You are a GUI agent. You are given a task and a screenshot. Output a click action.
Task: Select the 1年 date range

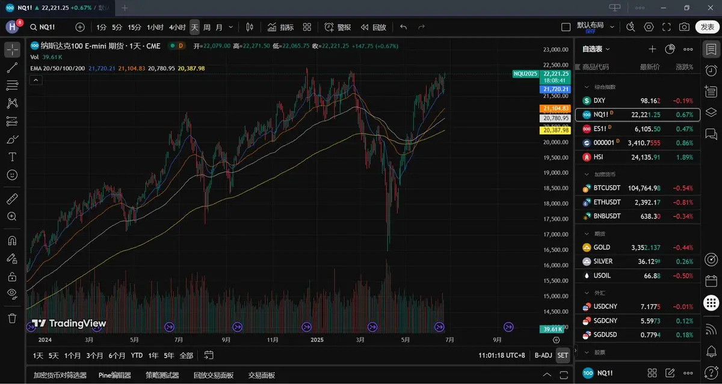click(x=153, y=355)
